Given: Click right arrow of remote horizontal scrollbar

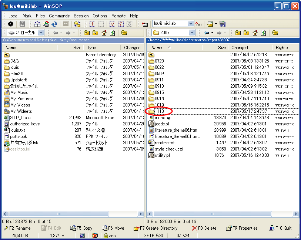Looking at the screenshot, I should pyautogui.click(x=295, y=214).
